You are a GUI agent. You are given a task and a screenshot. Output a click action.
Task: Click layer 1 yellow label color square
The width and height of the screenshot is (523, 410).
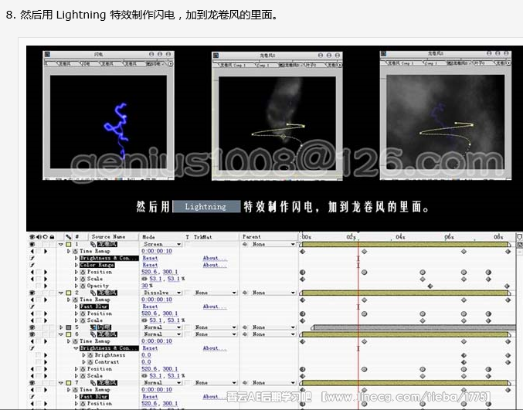click(x=69, y=244)
